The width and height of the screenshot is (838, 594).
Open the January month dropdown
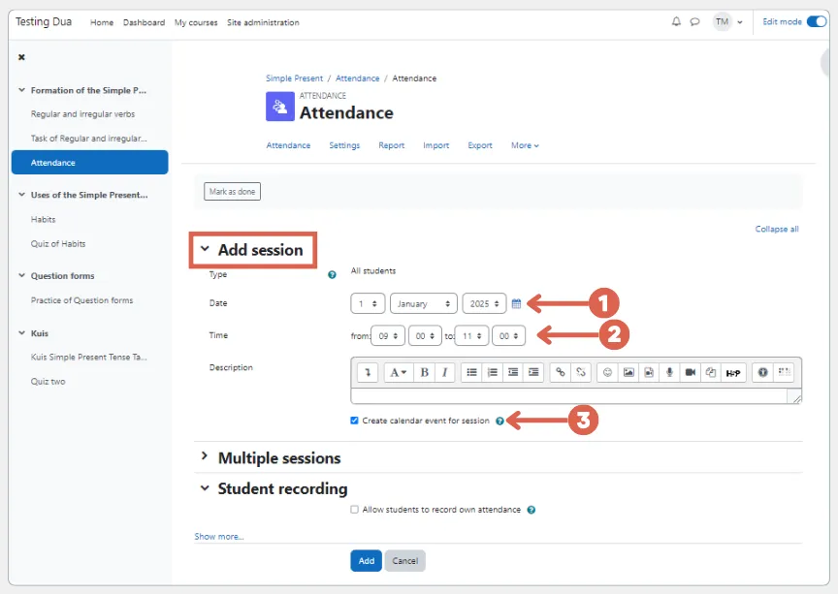[423, 302]
